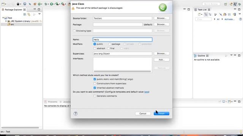Open the Task List view menu arrow
The image size is (243, 136).
[x=240, y=14]
